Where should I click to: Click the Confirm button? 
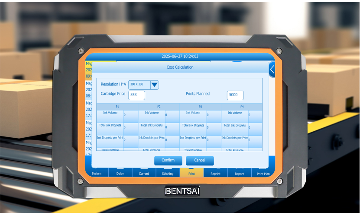tap(168, 160)
